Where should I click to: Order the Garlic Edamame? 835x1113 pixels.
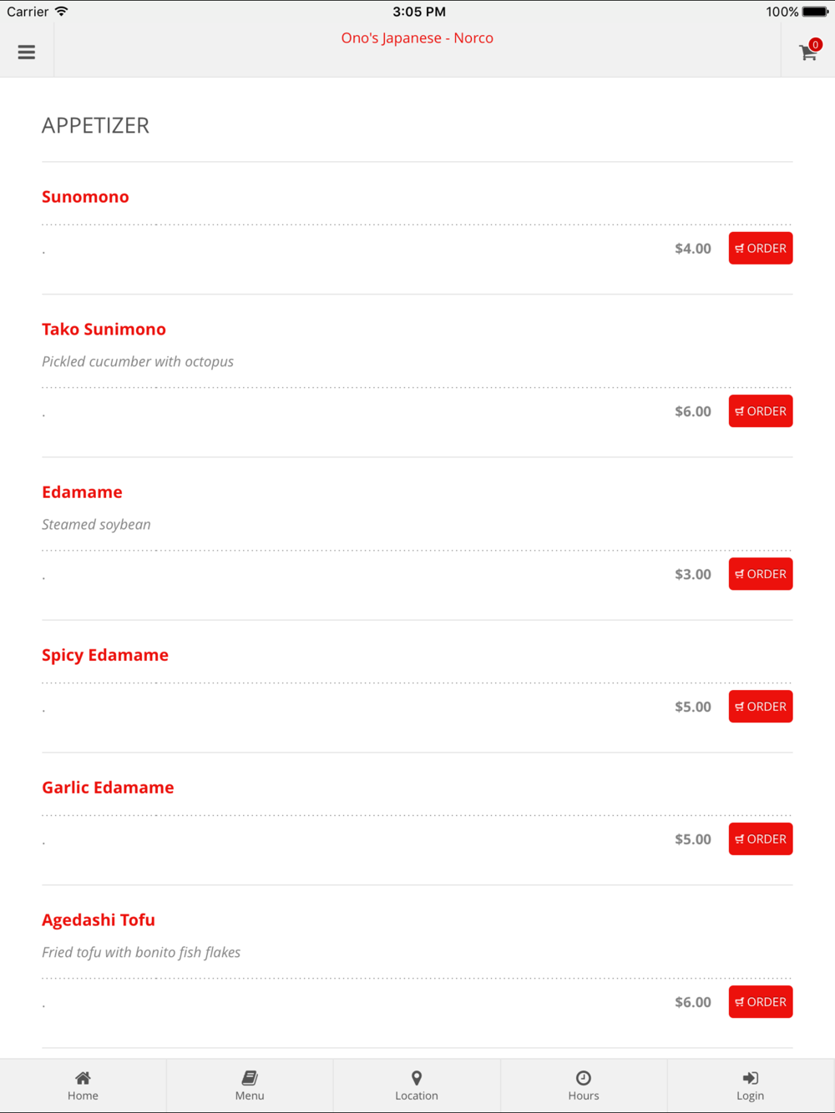click(x=761, y=839)
